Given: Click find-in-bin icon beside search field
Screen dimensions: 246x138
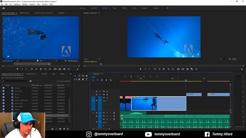Looking at the screenshot, I should [31, 81].
